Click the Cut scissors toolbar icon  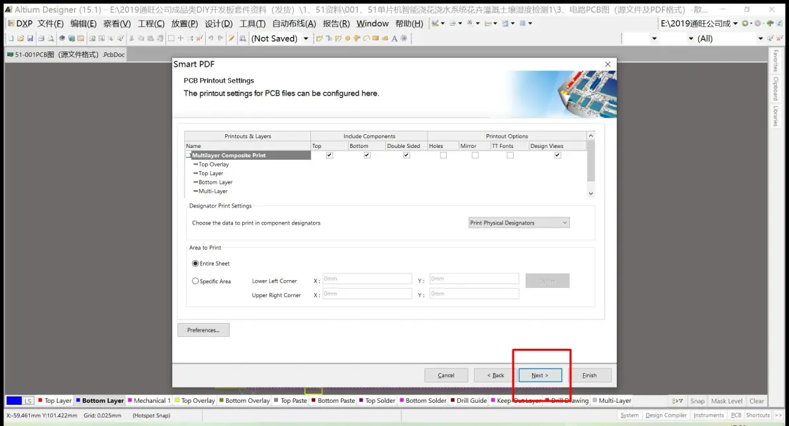(x=132, y=38)
